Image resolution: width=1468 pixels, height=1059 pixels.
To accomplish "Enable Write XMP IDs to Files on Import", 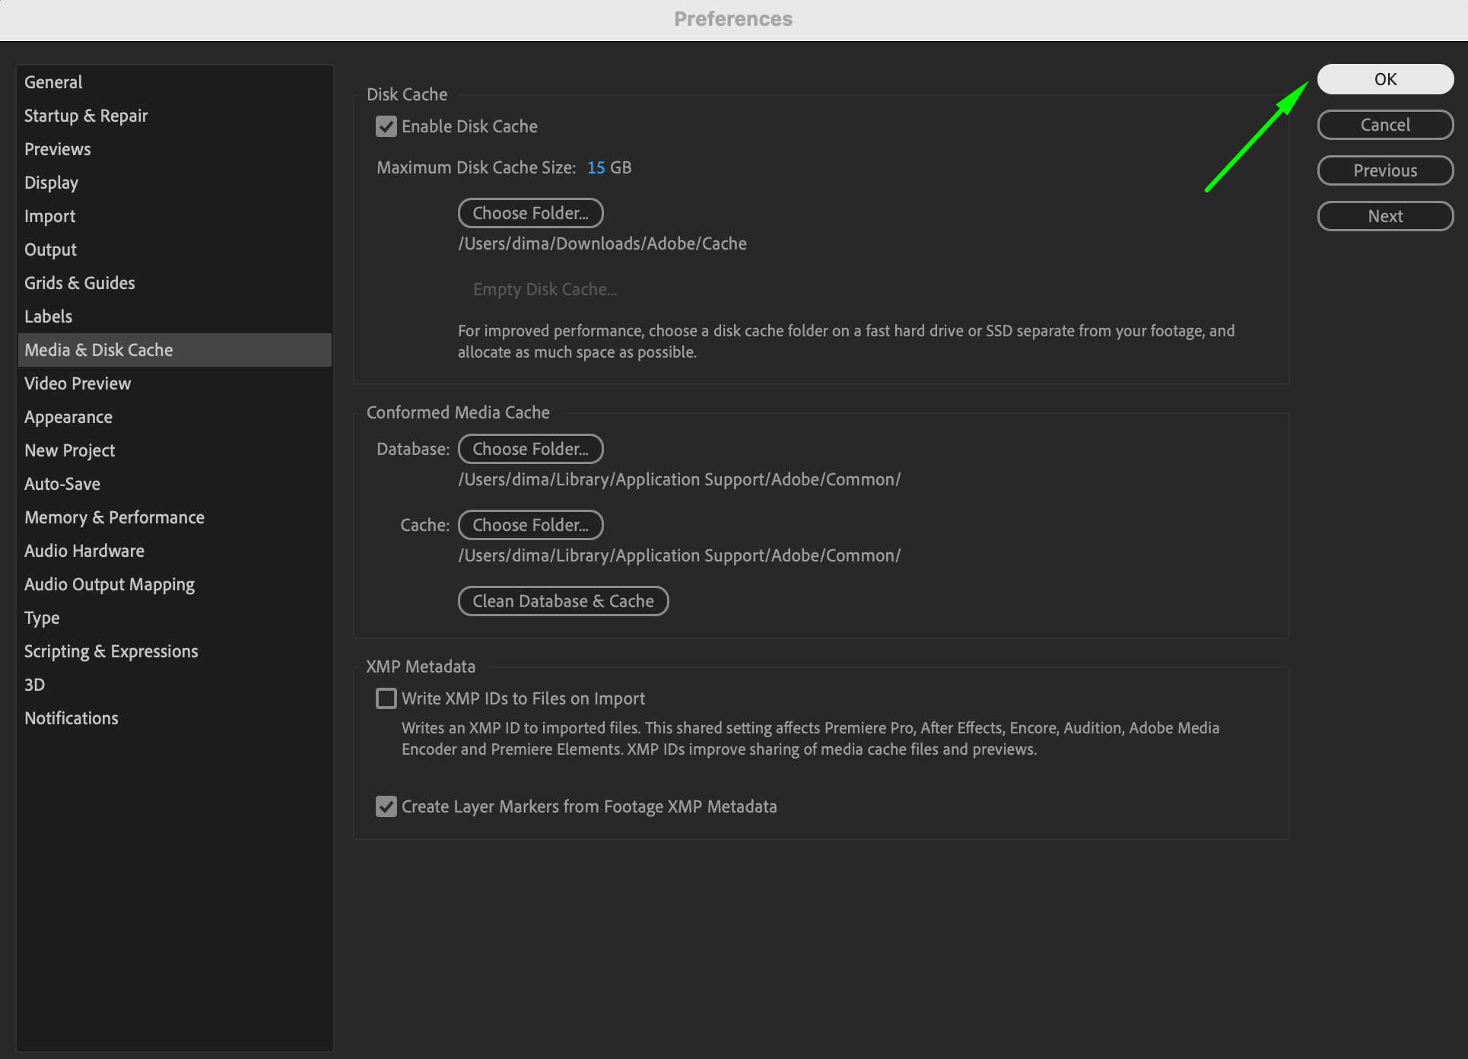I will pyautogui.click(x=386, y=698).
